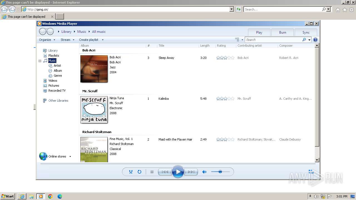Screen dimensions: 356x200
Task: Open the Windows Start menu
Action: (x=8, y=196)
